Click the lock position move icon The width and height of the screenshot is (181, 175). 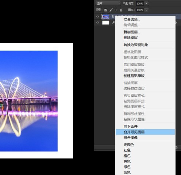[116, 10]
